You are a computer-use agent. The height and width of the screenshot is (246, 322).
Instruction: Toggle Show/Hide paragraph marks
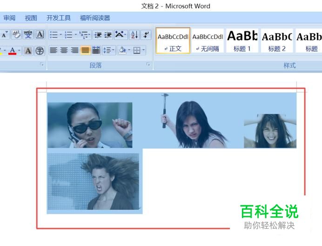[146, 35]
